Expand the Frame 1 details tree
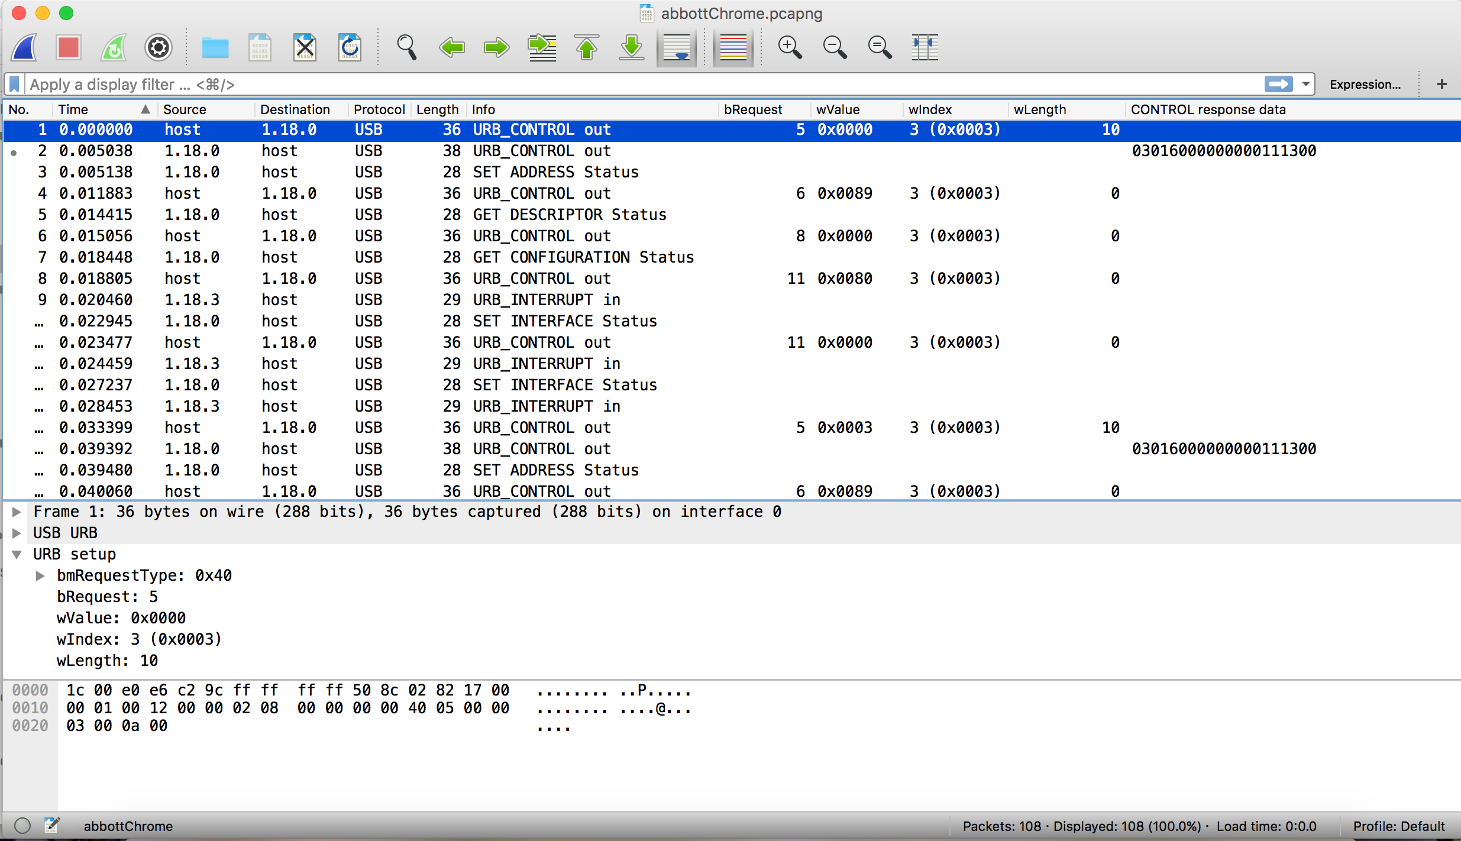The height and width of the screenshot is (841, 1461). click(17, 512)
